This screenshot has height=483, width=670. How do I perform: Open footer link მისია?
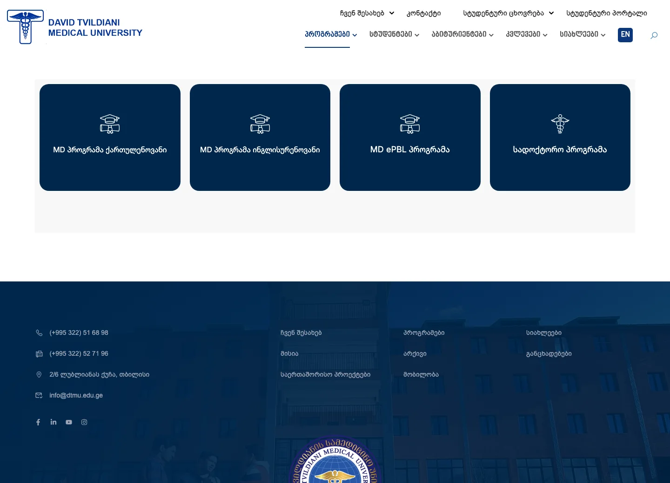point(289,354)
